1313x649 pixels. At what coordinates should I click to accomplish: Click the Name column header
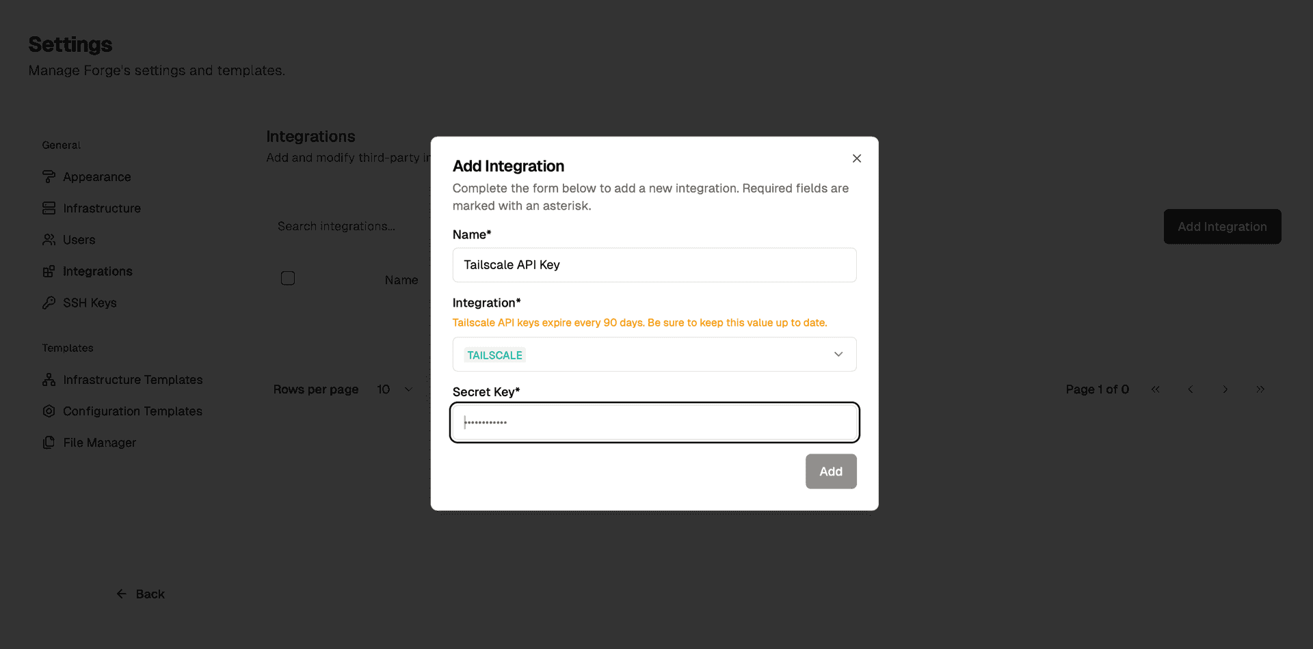(401, 280)
